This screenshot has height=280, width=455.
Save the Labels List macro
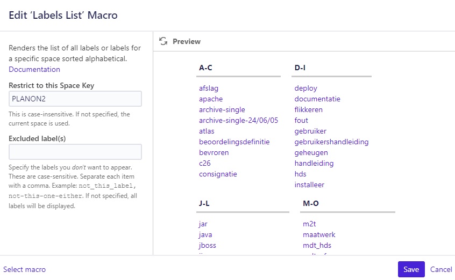tap(411, 269)
